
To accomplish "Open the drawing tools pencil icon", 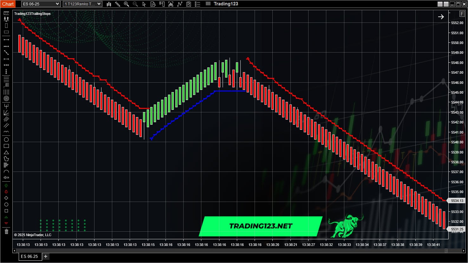I will pyautogui.click(x=117, y=4).
